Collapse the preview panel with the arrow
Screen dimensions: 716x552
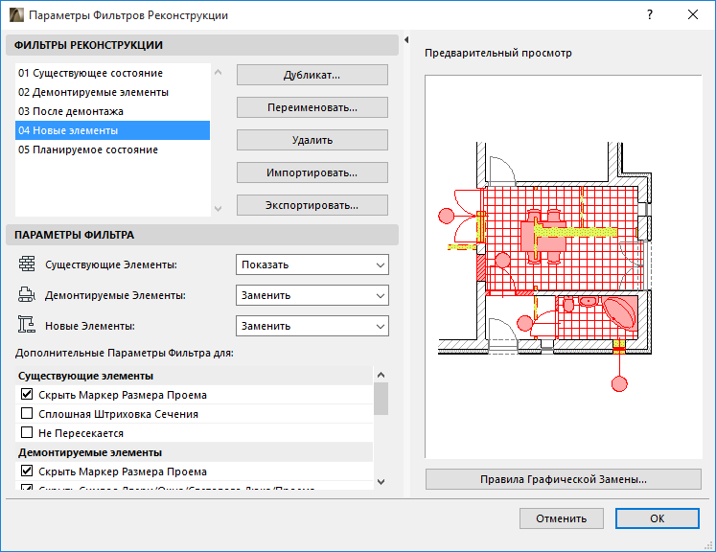pyautogui.click(x=406, y=40)
